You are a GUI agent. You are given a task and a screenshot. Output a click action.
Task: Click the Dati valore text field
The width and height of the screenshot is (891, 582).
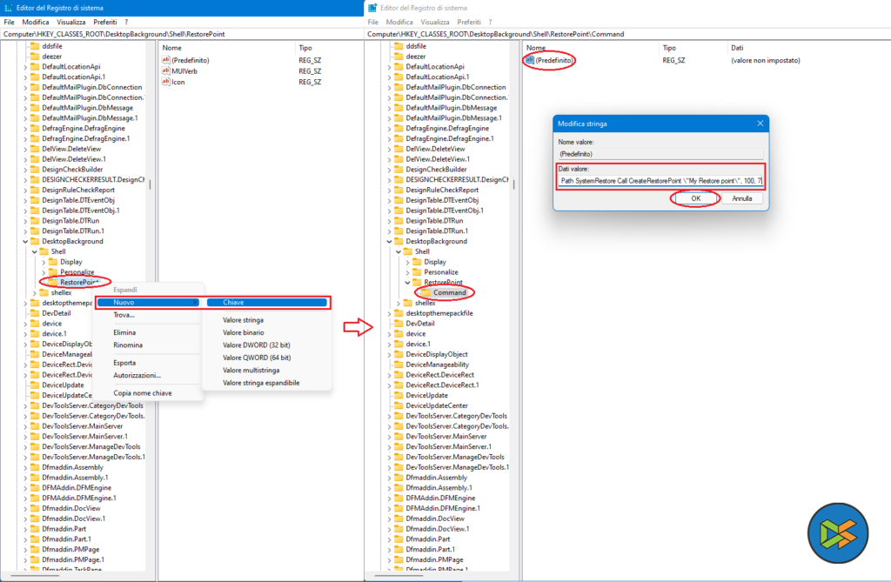pyautogui.click(x=660, y=180)
